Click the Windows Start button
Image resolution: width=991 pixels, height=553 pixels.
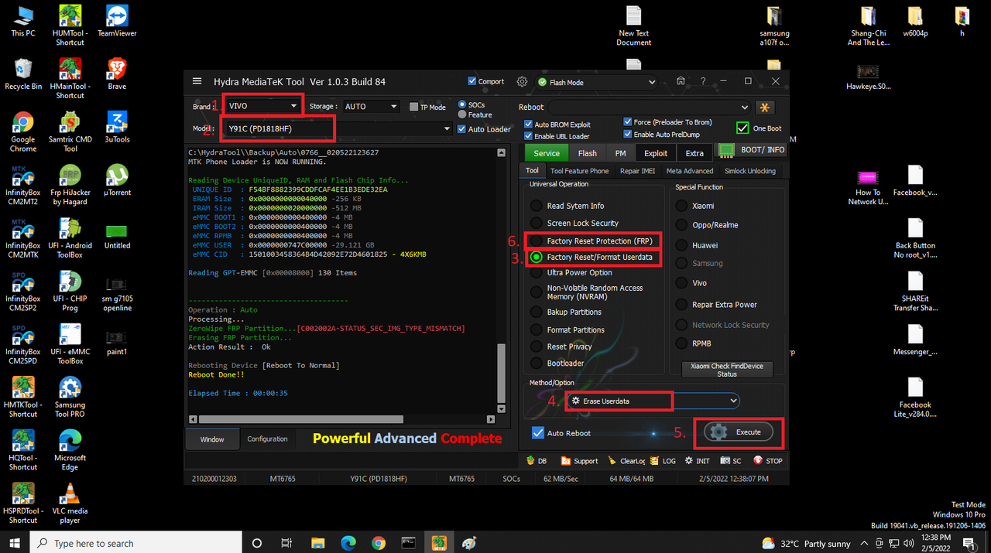(x=15, y=543)
